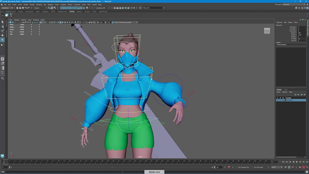Image resolution: width=309 pixels, height=174 pixels.
Task: Switch to the Anim layer tab
Action: point(286,89)
